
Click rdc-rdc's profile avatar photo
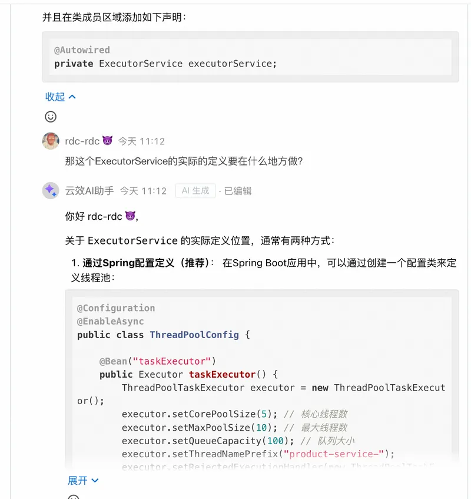tap(51, 141)
